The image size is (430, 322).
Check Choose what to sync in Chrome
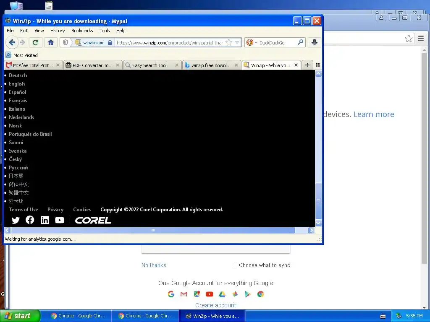tap(234, 265)
